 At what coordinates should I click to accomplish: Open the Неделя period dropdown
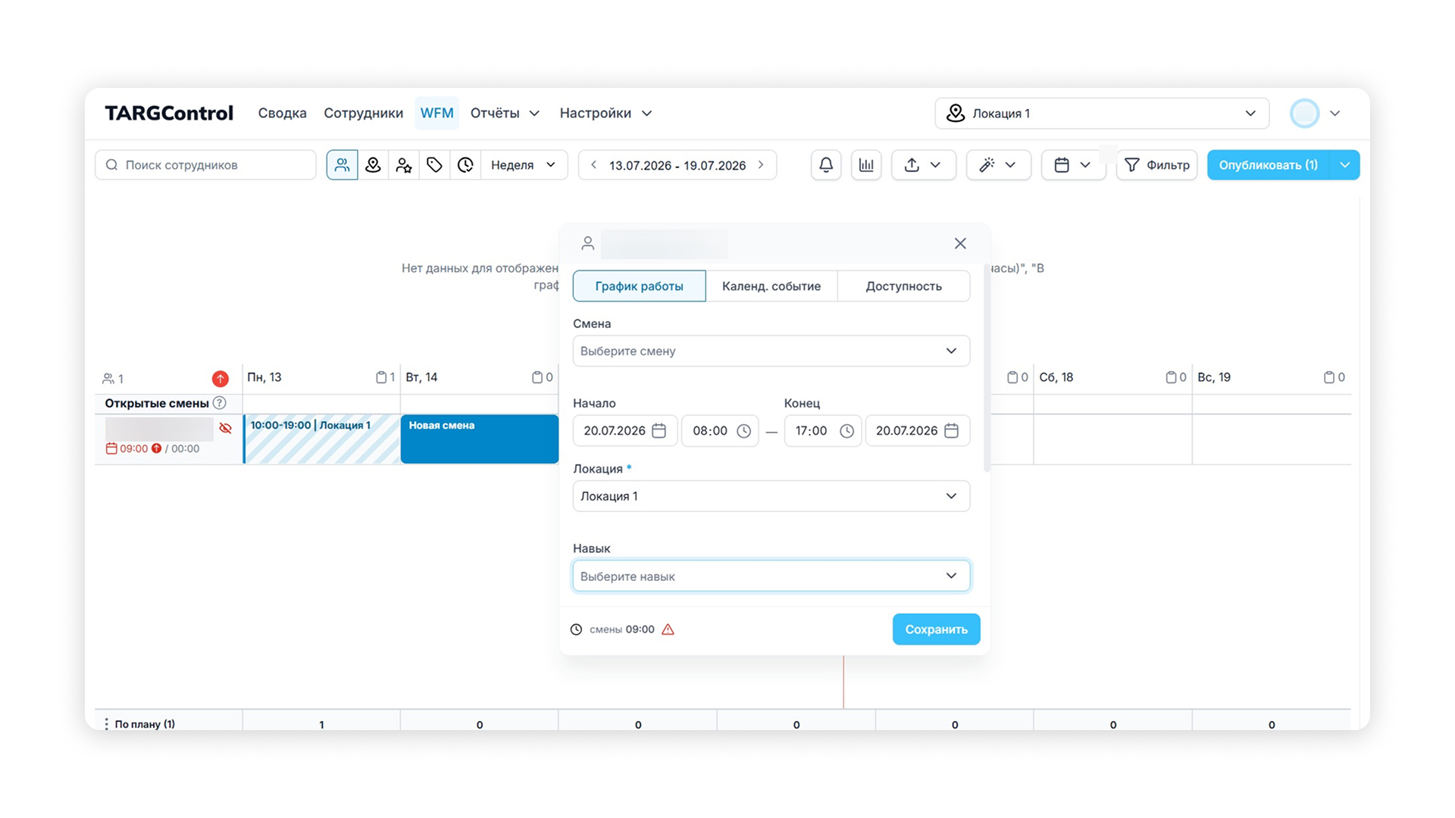click(524, 165)
